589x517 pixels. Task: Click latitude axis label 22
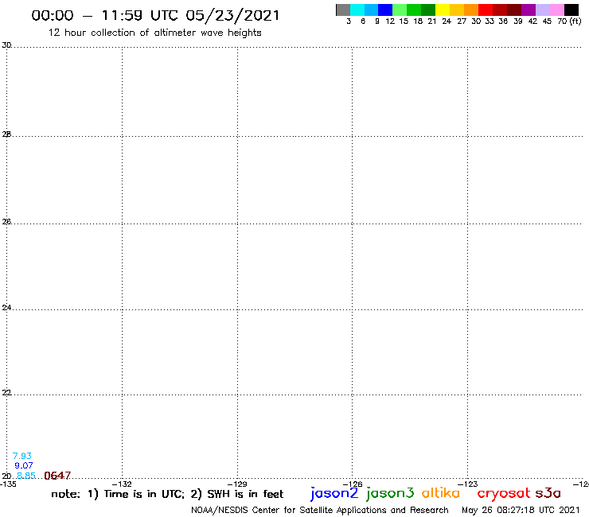point(6,393)
